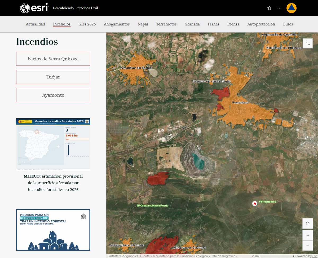Viewport: 318px width, 258px height.
Task: Switch to the Bulos tab
Action: [288, 24]
